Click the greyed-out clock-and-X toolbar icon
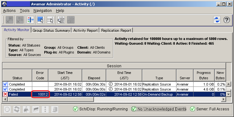Image resolution: width=234 pixels, height=117 pixels. click(x=20, y=20)
